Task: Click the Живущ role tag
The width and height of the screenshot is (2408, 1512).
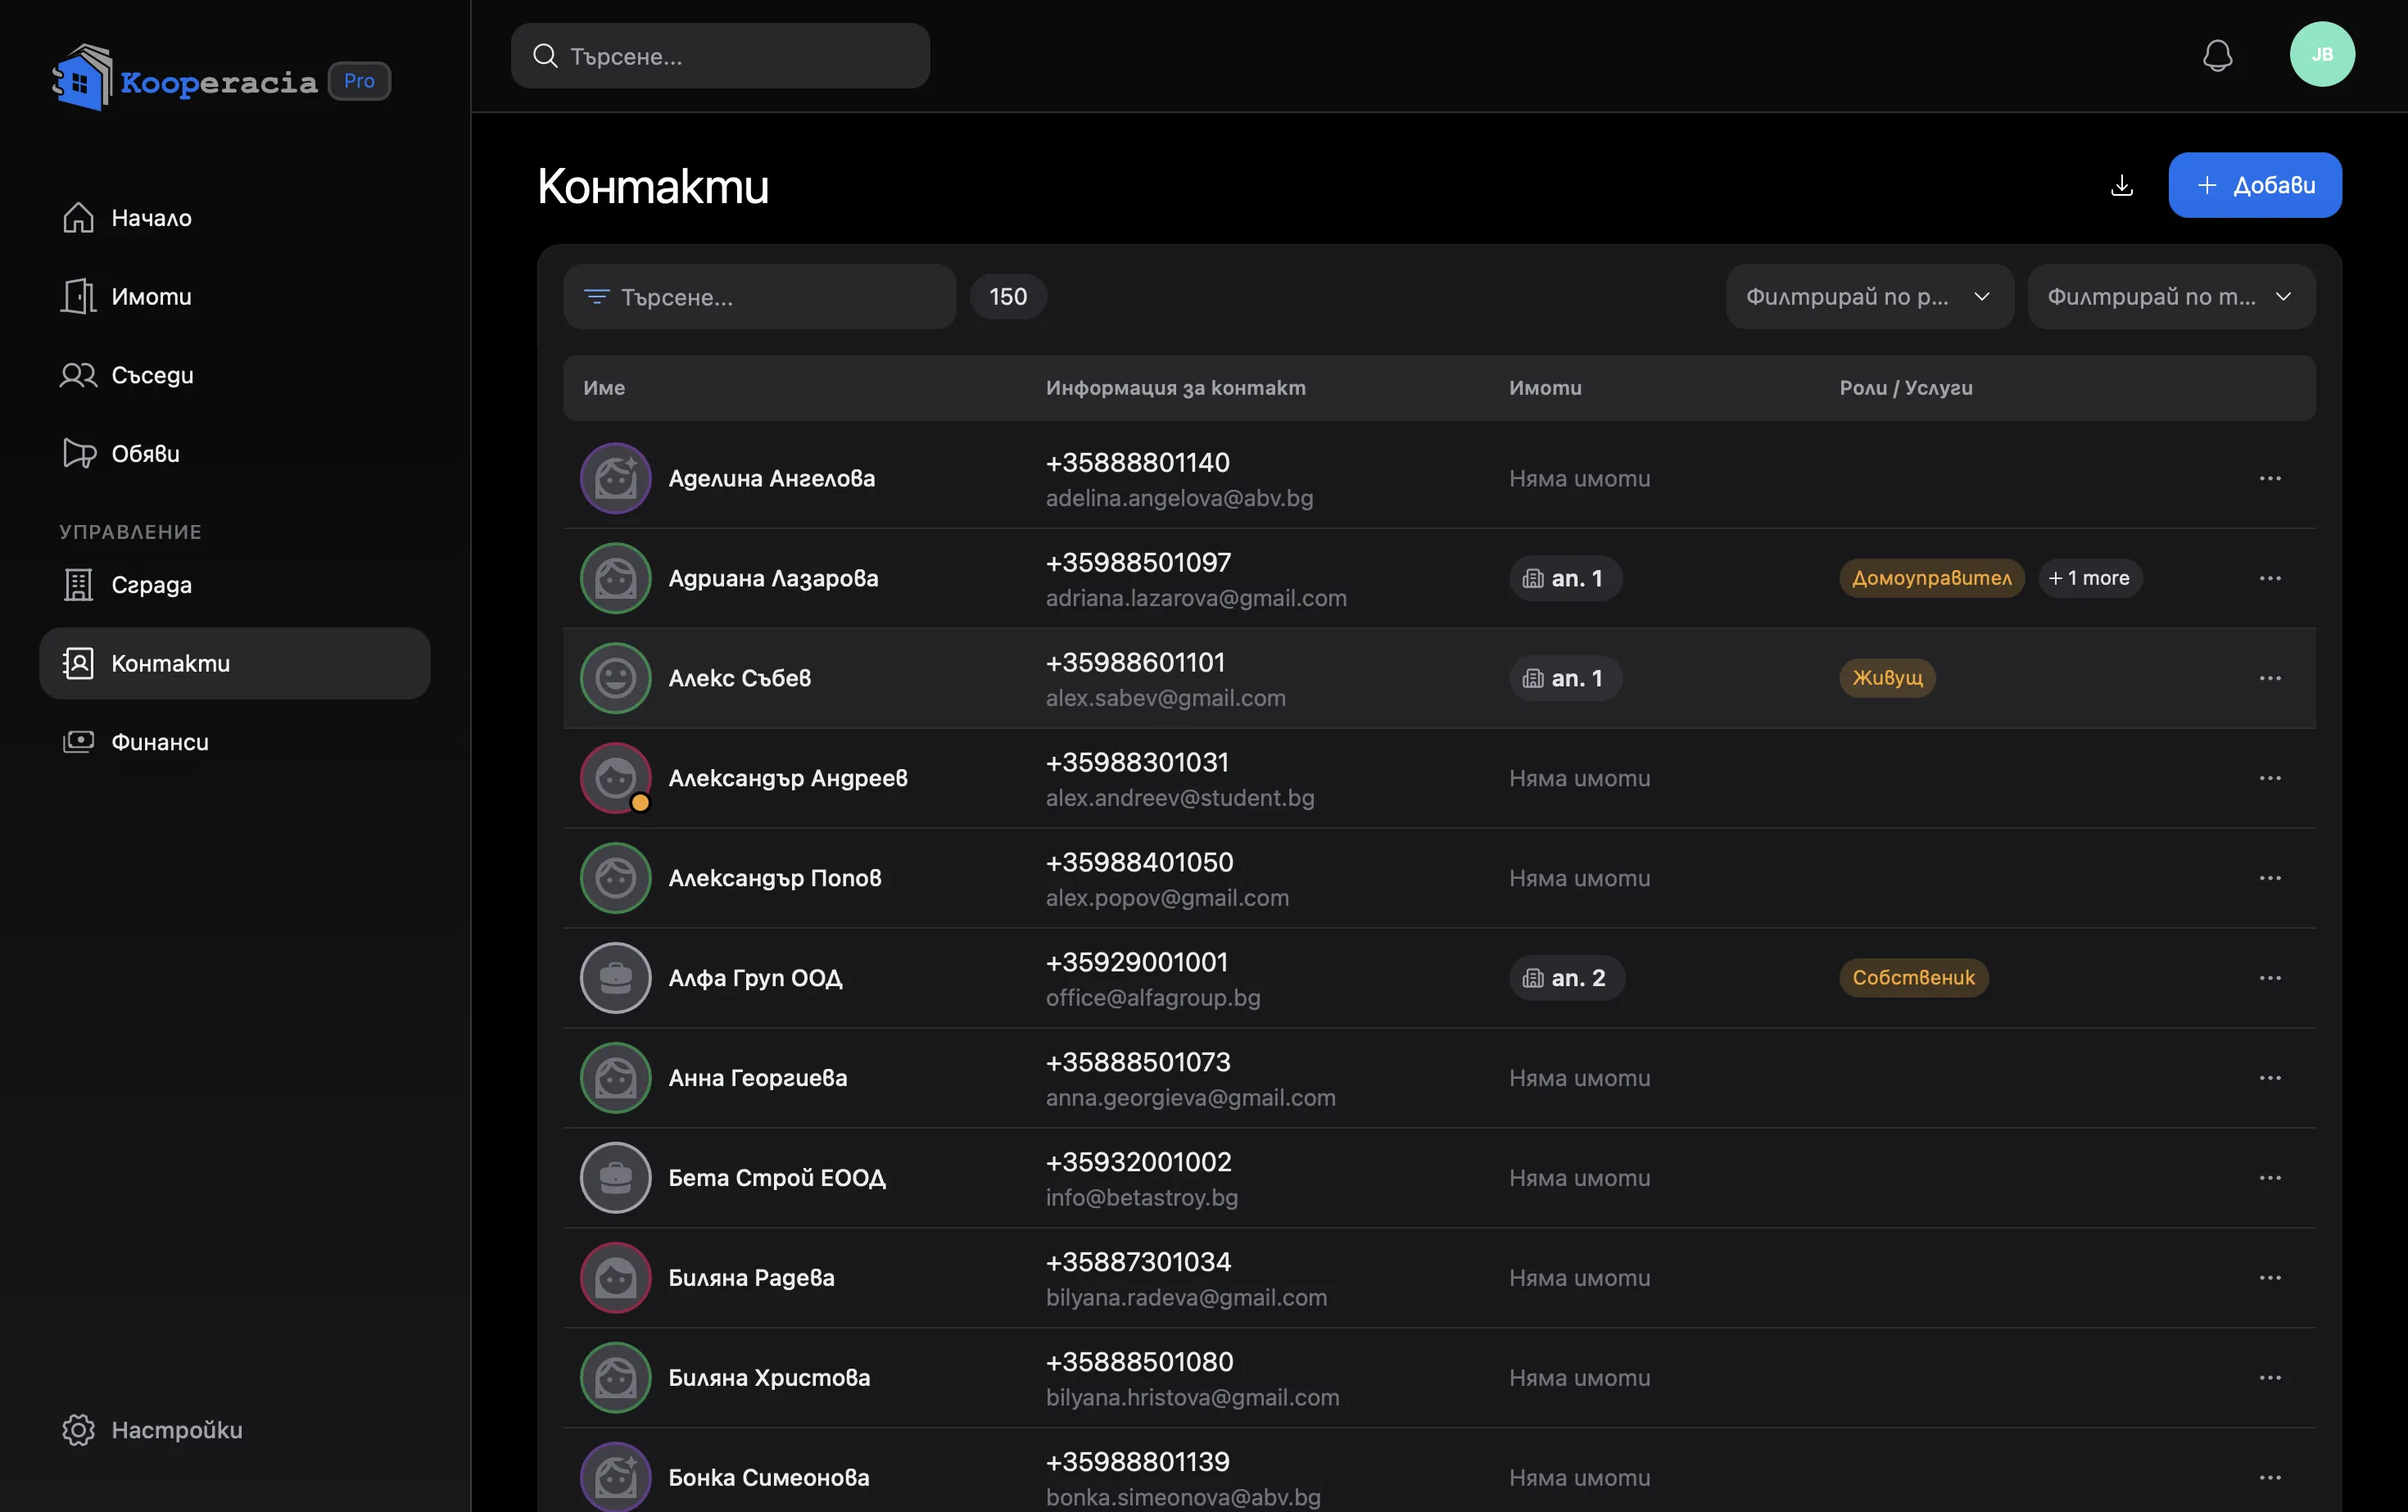Action: pyautogui.click(x=1887, y=678)
